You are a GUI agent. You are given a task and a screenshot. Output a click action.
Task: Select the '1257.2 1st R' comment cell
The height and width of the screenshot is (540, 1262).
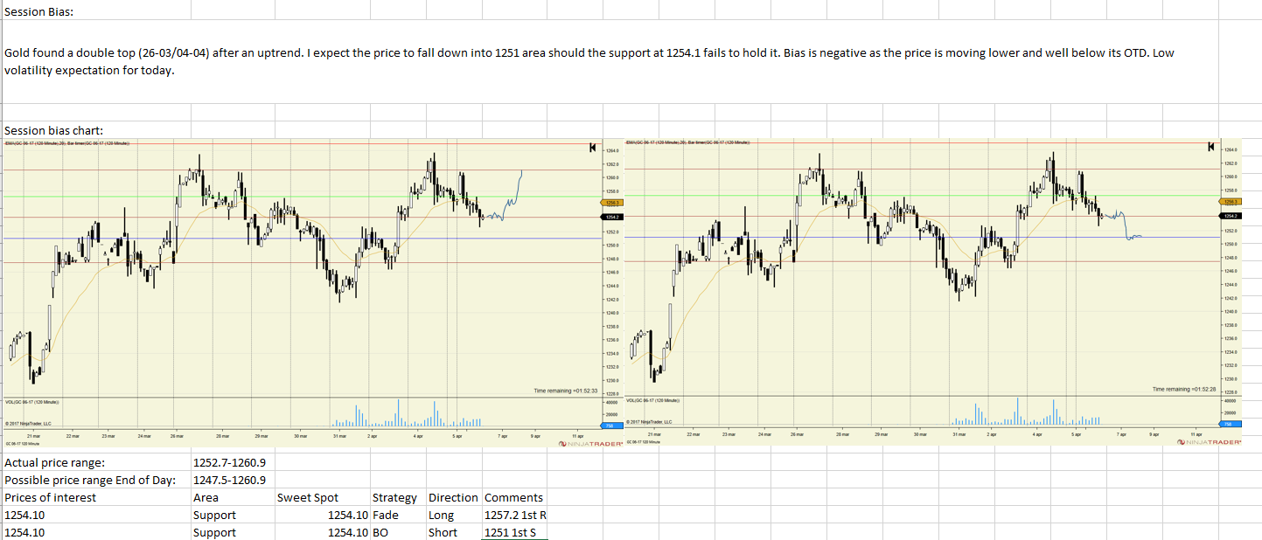(515, 515)
